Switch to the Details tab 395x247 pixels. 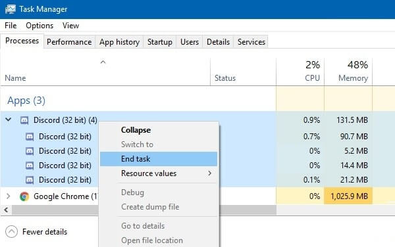[x=218, y=42]
